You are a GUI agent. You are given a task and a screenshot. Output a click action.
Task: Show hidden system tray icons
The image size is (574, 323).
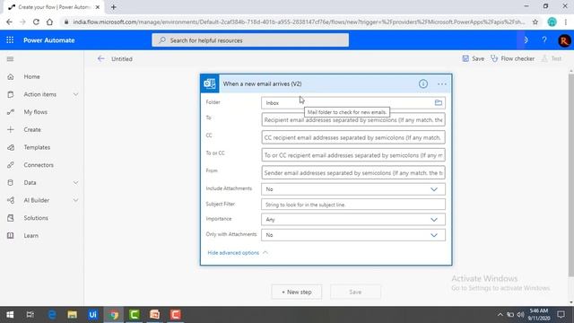(500, 315)
